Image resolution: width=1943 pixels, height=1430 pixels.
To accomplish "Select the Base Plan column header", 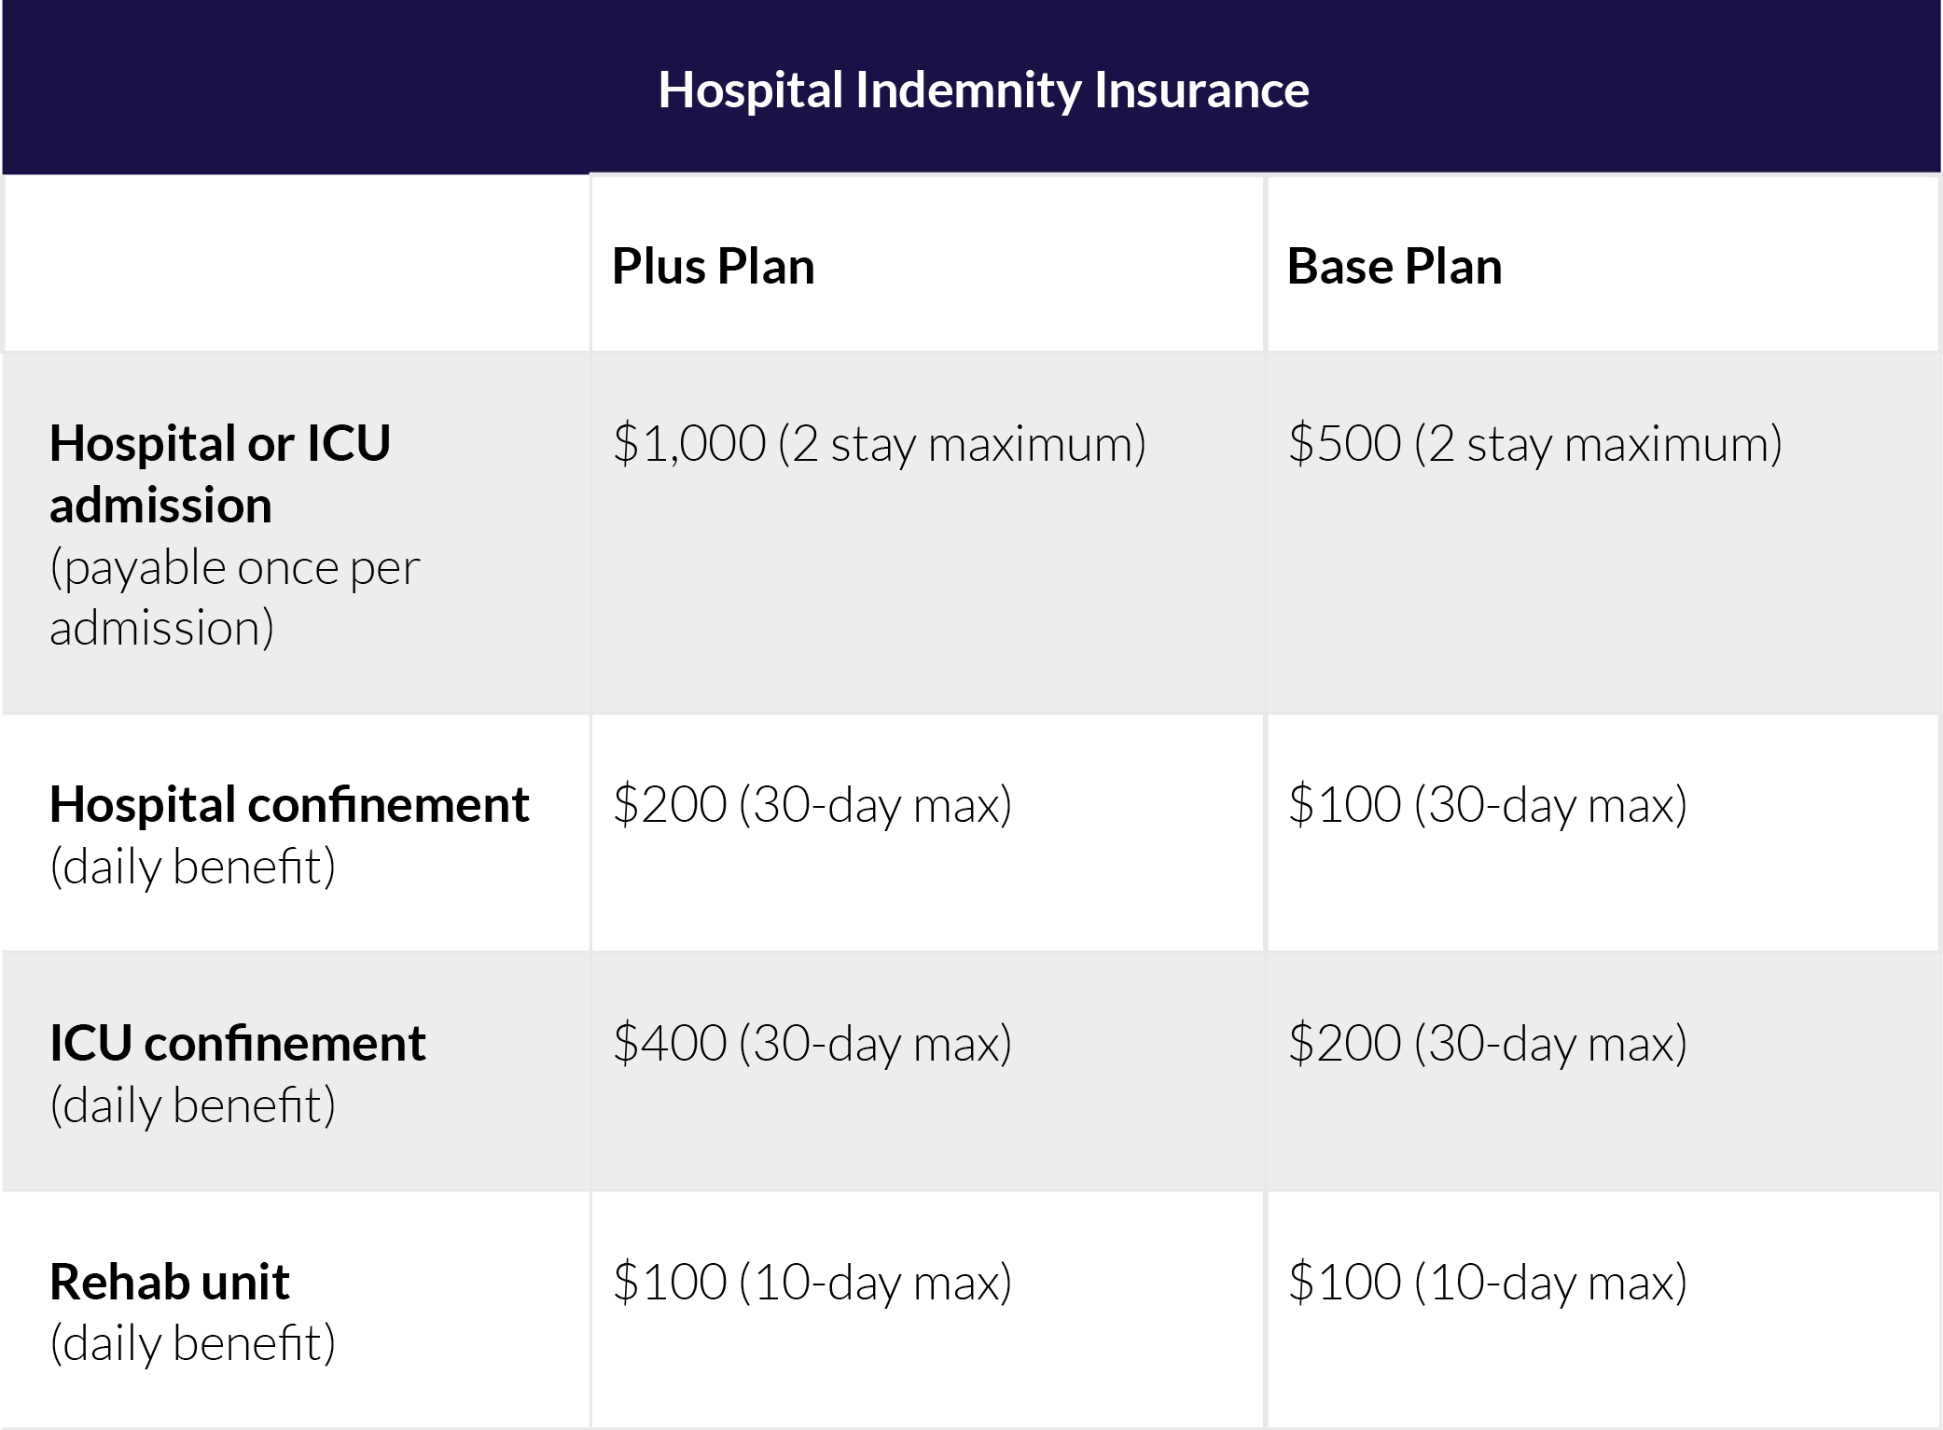I will (1395, 266).
